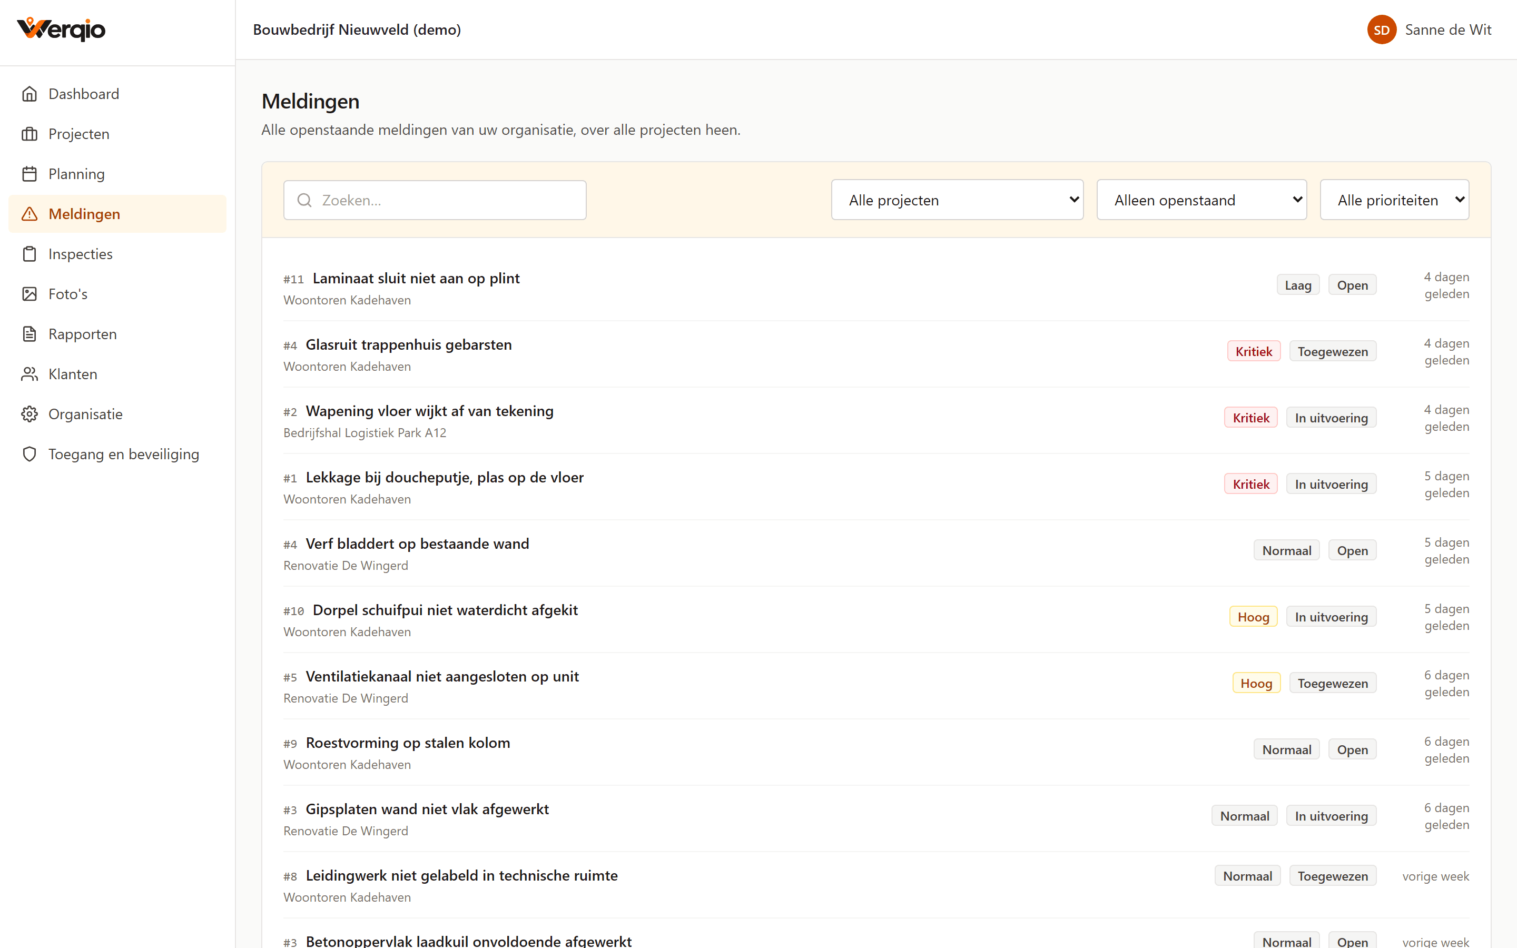Click In uitvoering badge on Lekkage row
Image resolution: width=1517 pixels, height=948 pixels.
(x=1332, y=485)
